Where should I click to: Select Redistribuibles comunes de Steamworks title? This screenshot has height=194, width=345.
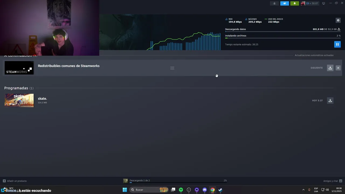pyautogui.click(x=69, y=66)
